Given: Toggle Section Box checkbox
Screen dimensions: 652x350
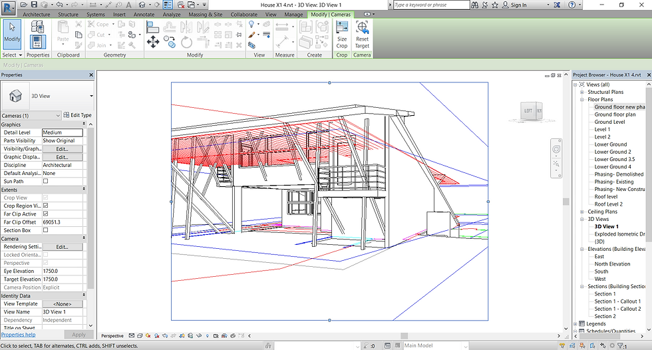Looking at the screenshot, I should (45, 230).
